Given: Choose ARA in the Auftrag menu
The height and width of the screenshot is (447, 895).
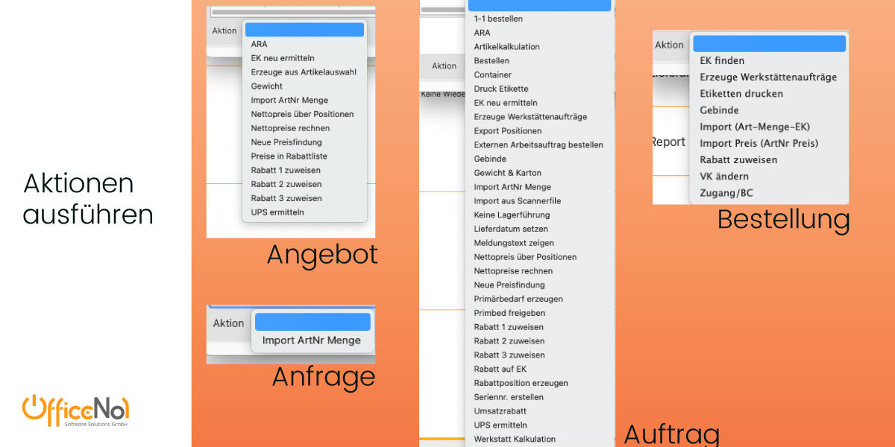Looking at the screenshot, I should pyautogui.click(x=482, y=33).
